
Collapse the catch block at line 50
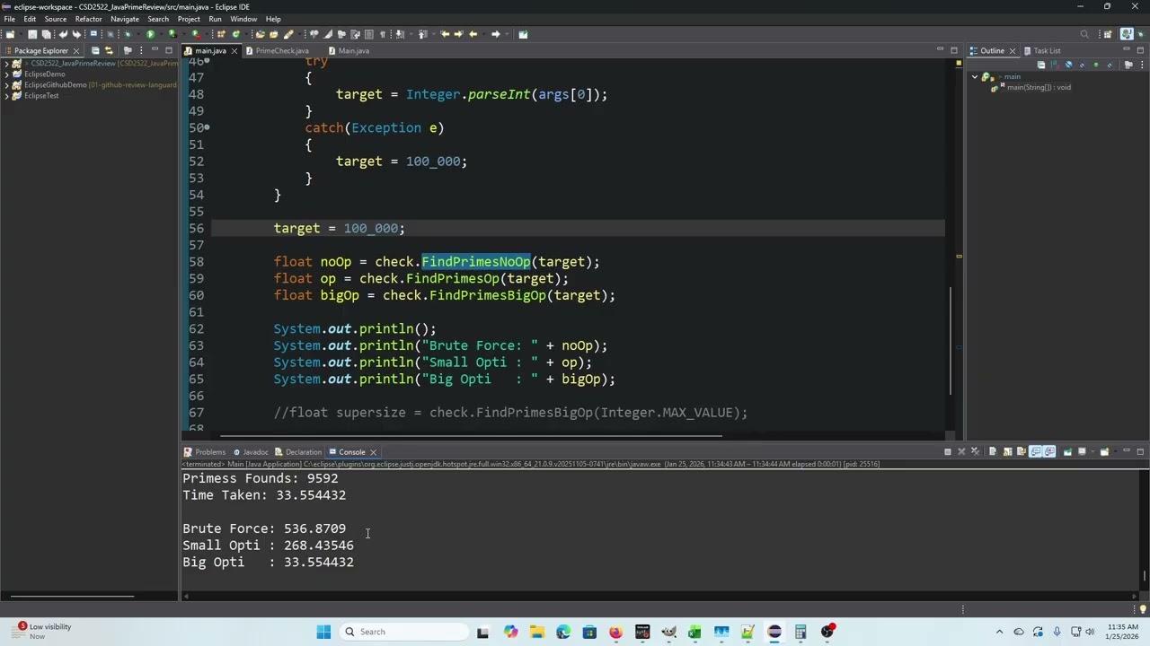[208, 128]
